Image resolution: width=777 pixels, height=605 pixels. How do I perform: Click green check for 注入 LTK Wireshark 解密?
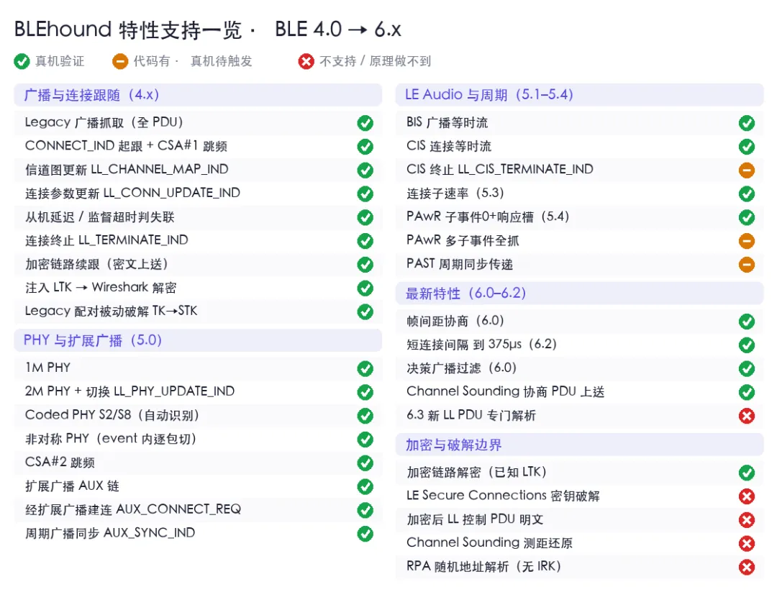point(365,288)
